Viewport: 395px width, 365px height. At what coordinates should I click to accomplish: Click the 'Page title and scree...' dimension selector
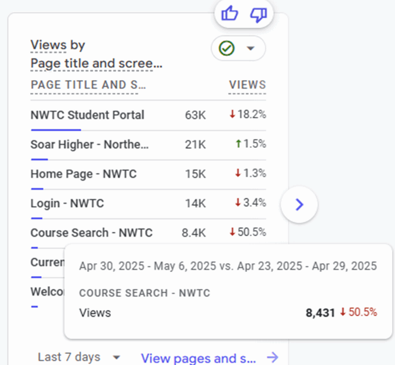click(96, 64)
